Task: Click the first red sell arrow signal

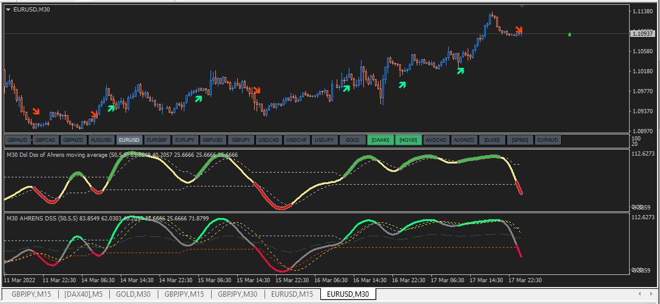Action: 36,111
